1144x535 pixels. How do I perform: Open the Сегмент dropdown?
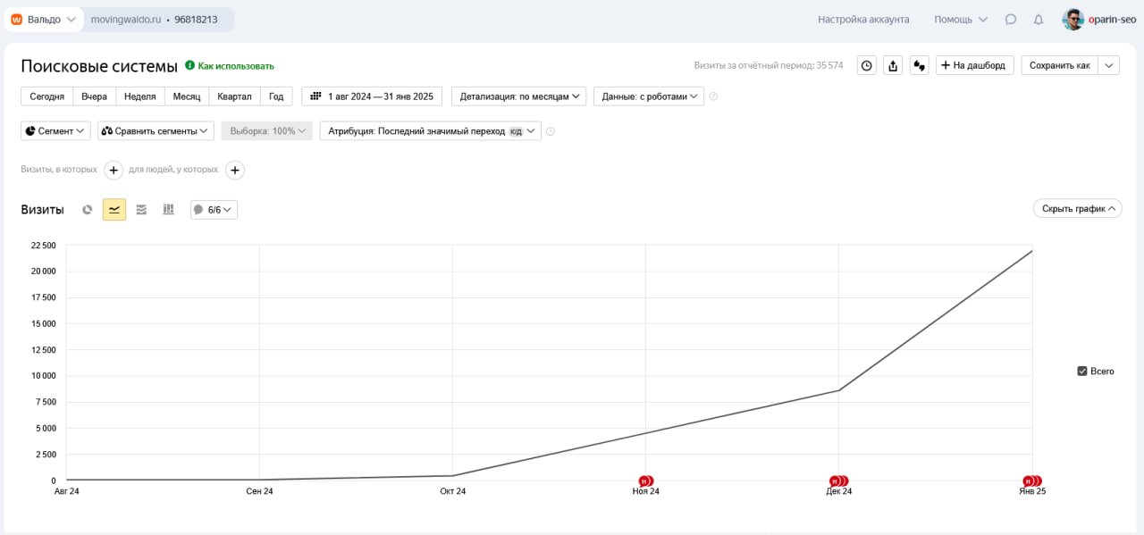[x=55, y=130]
